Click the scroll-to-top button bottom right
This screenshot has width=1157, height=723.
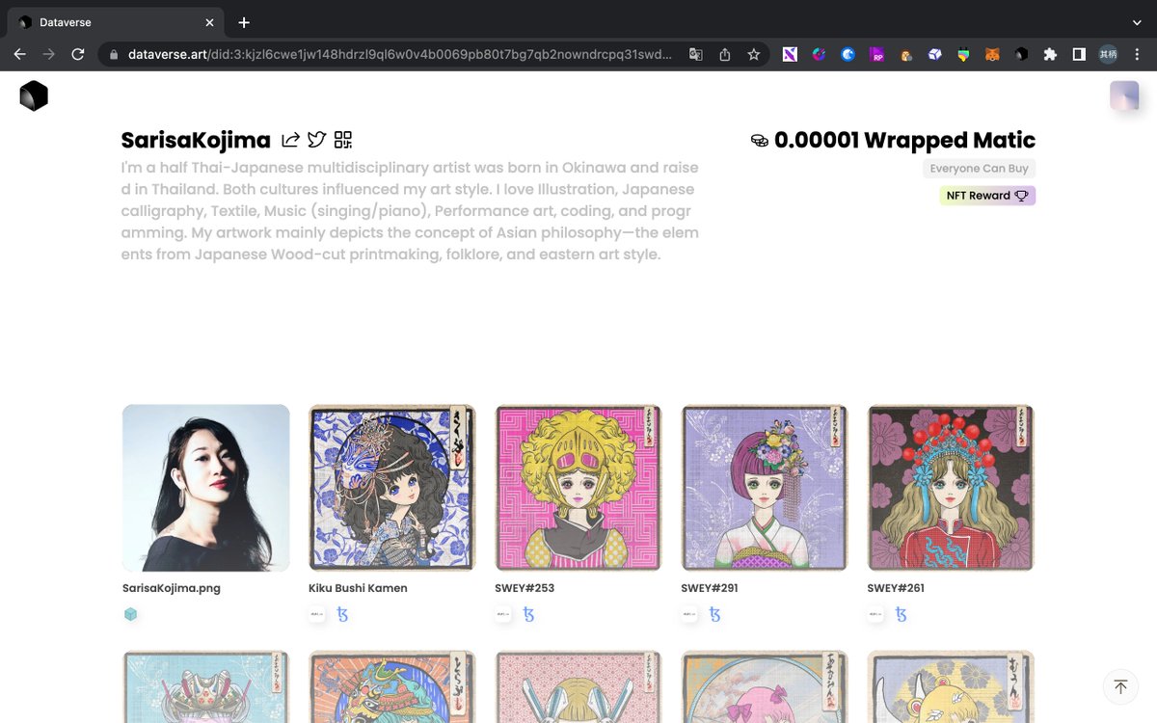[x=1120, y=686]
